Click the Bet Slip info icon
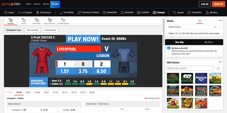This screenshot has width=227, height=113. (169, 48)
